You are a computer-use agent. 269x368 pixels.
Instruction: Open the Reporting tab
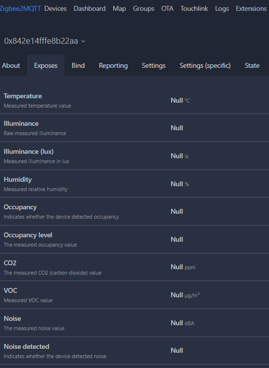(113, 65)
